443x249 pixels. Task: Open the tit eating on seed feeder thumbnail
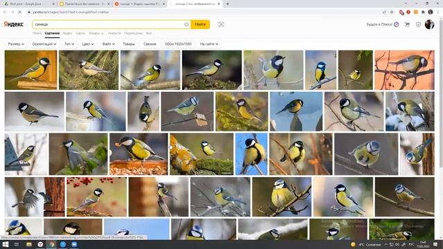pyautogui.click(x=138, y=154)
